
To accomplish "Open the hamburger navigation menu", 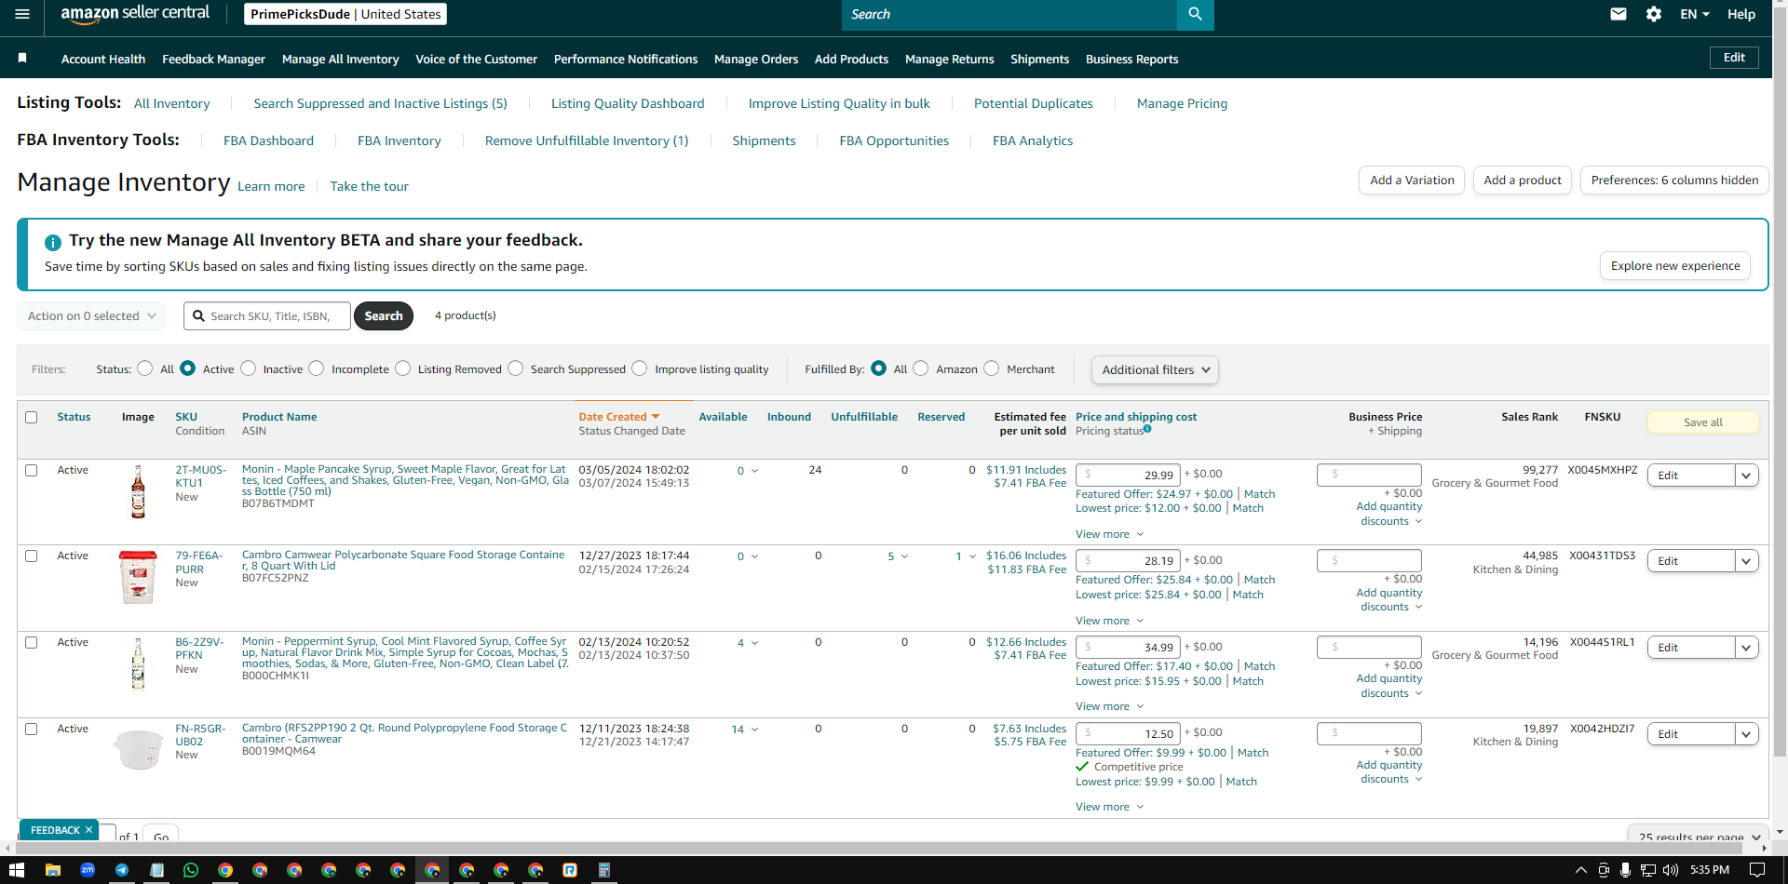I will point(22,14).
